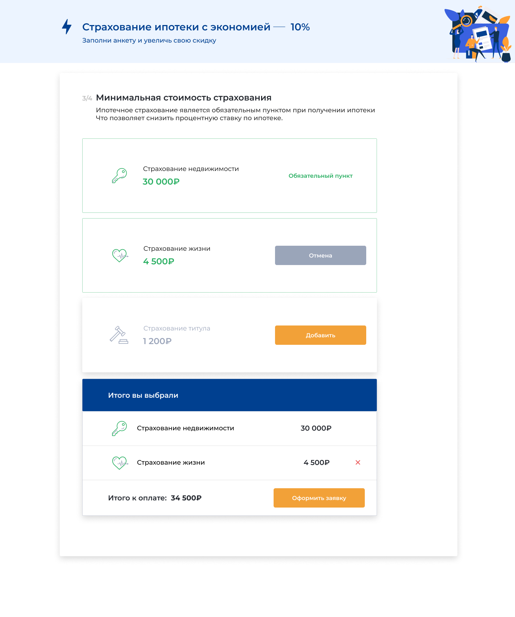Select the Страхование титула card title
515x617 pixels.
coord(177,328)
